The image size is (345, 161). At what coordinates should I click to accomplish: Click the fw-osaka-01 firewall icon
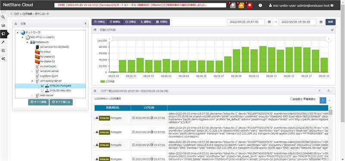click(37, 57)
